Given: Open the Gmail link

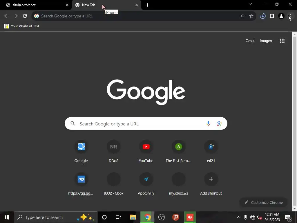Looking at the screenshot, I should click(250, 41).
